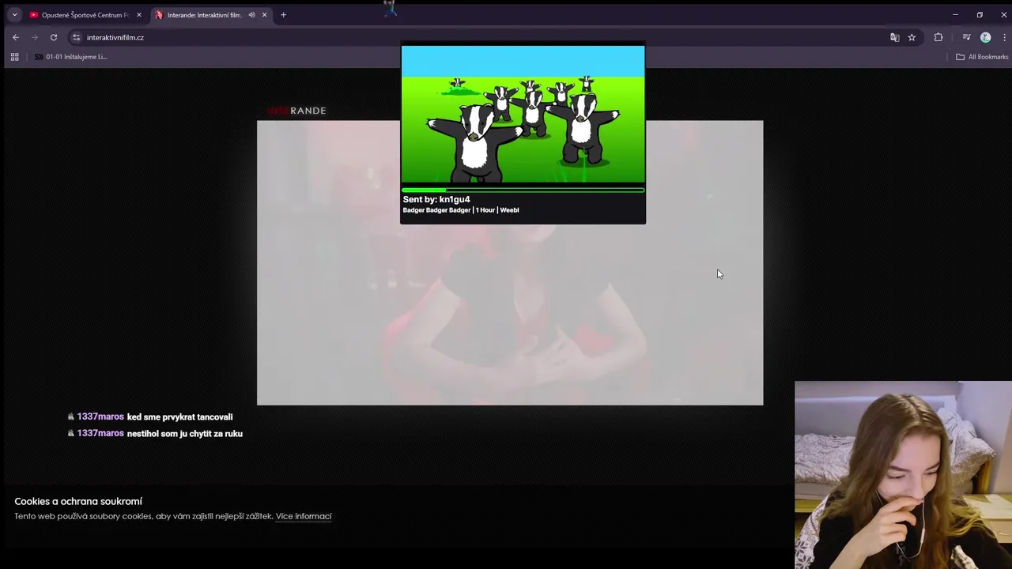View site information icon in address bar
1012x569 pixels.
(76, 37)
